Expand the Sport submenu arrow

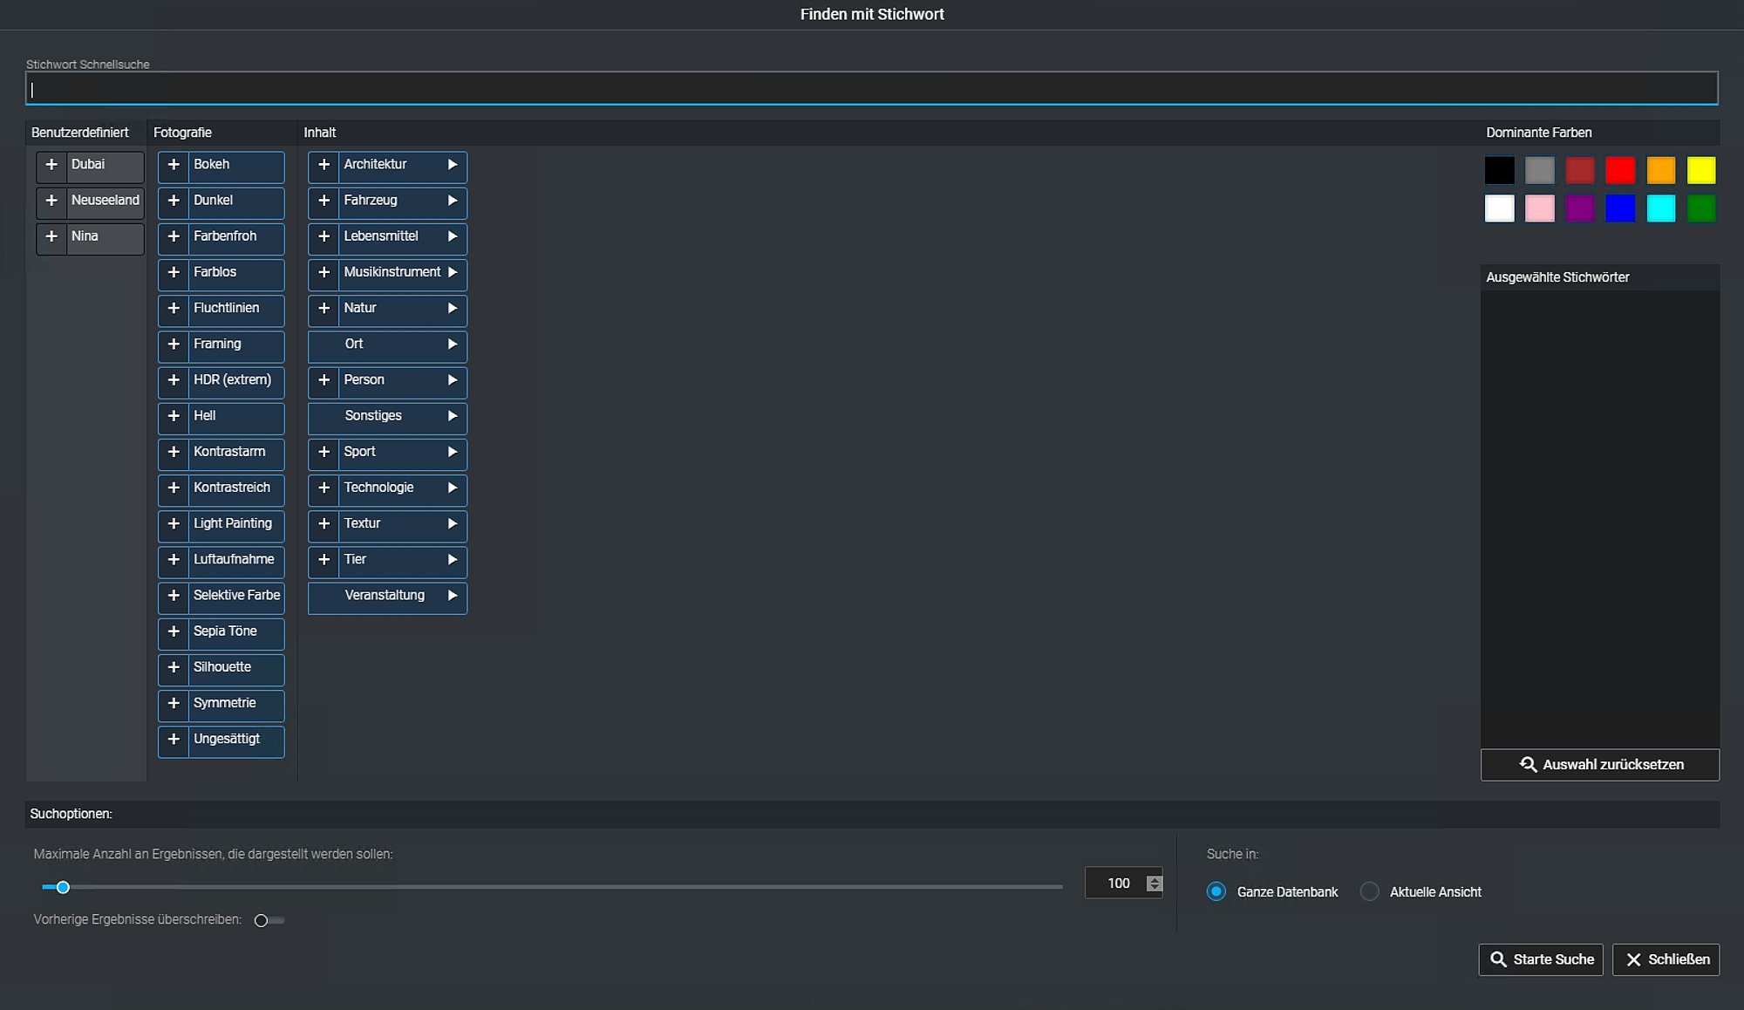click(x=453, y=452)
